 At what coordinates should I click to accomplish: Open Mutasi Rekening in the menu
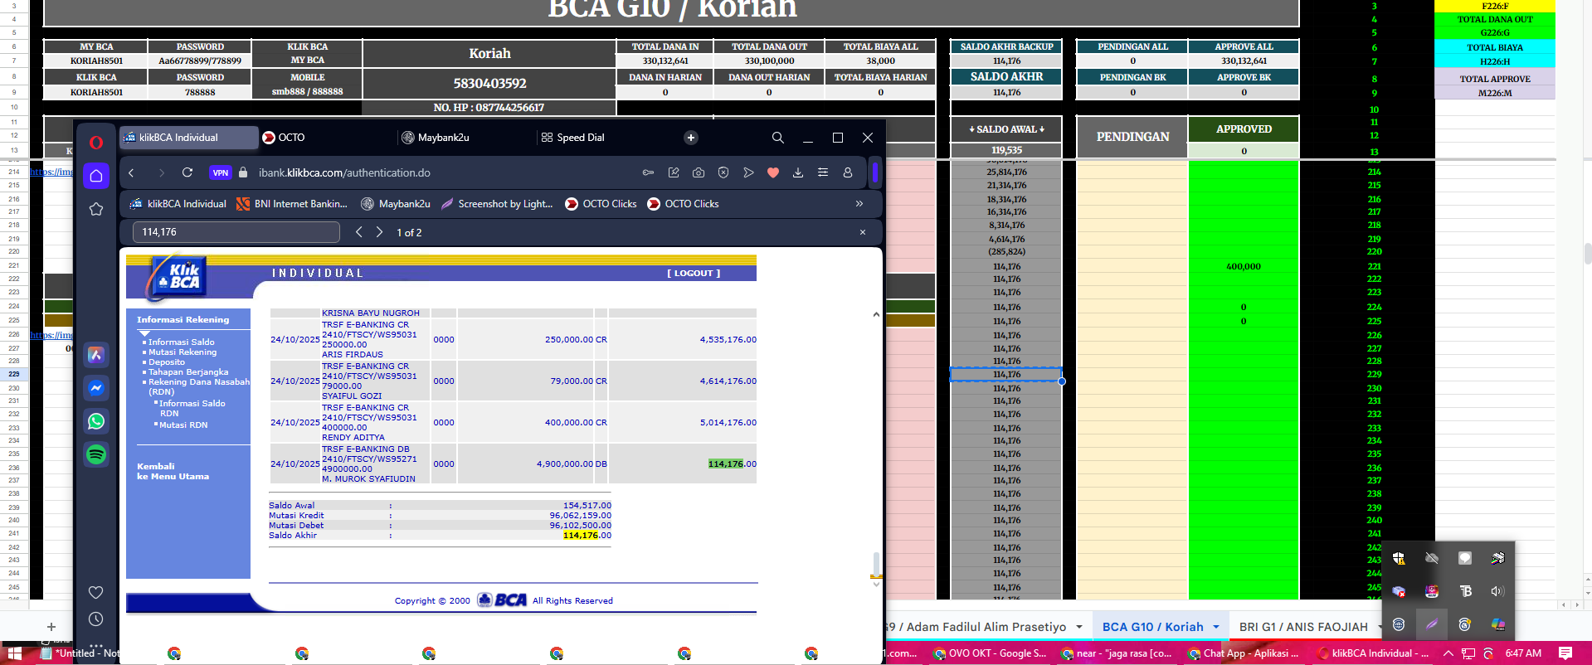point(182,352)
